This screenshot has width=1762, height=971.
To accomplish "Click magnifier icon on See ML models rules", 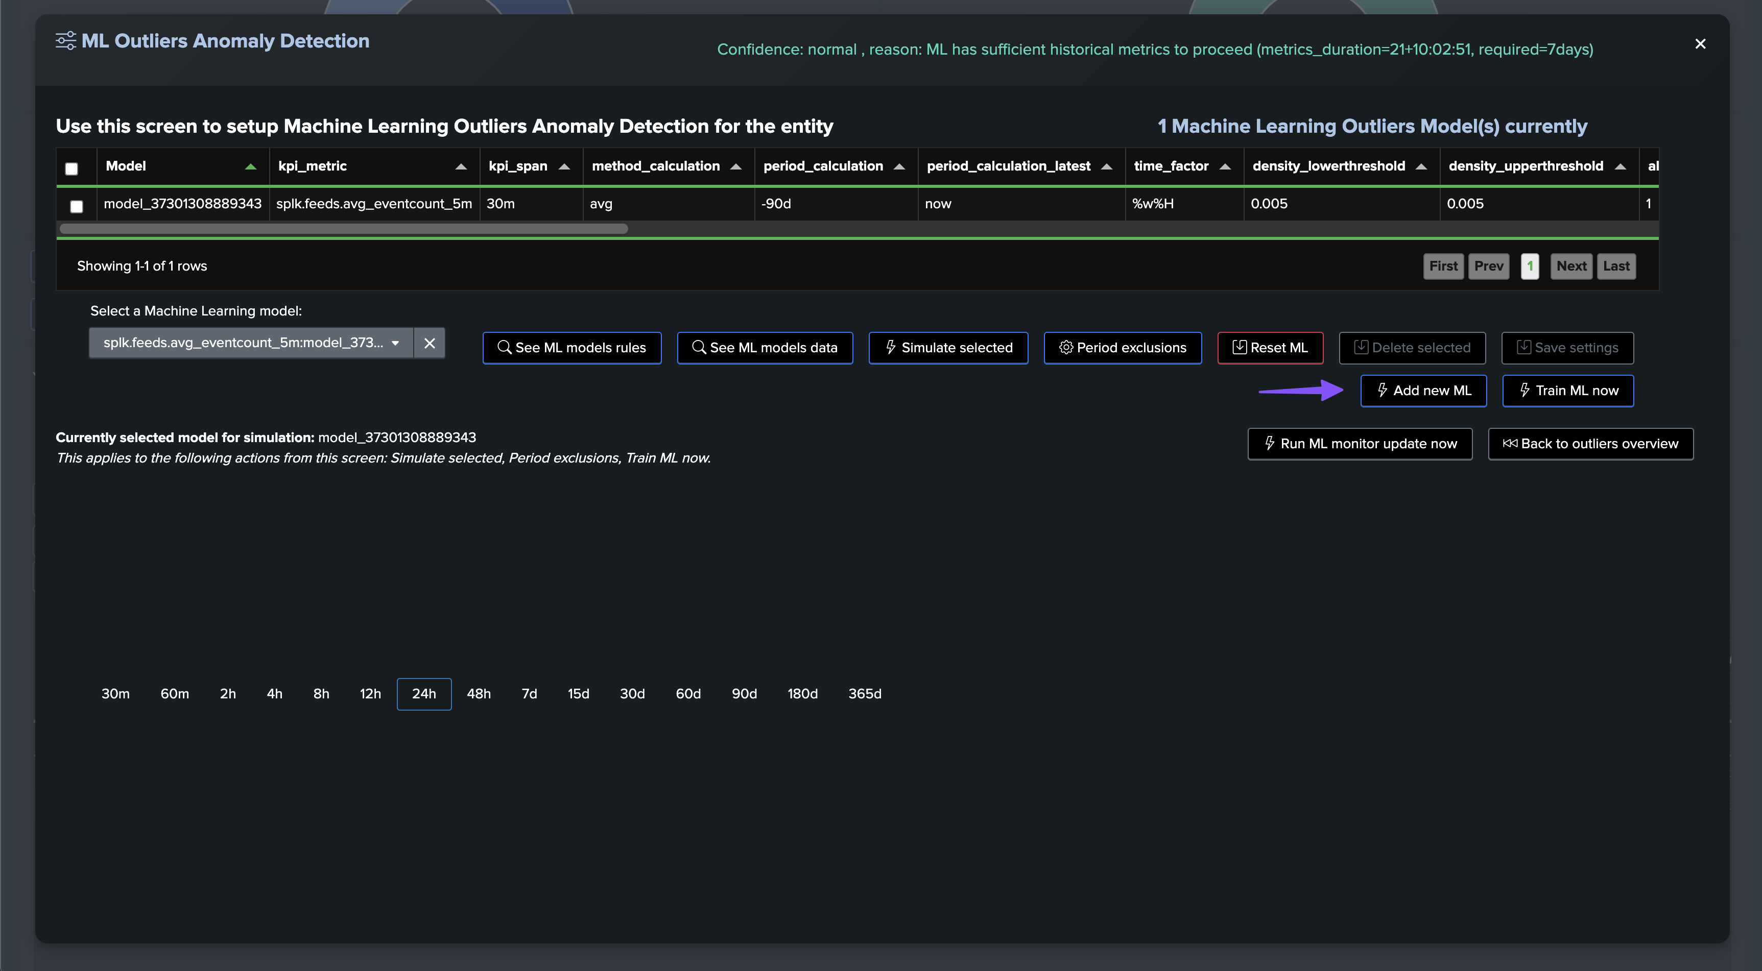I will [x=504, y=347].
